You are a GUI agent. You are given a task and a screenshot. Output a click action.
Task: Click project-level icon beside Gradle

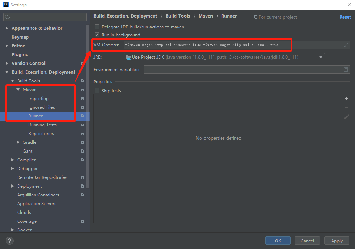click(x=82, y=142)
